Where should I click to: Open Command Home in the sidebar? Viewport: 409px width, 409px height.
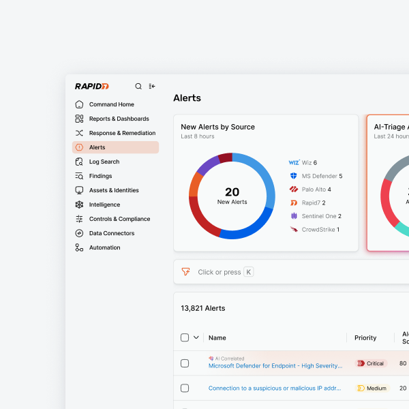(x=116, y=104)
